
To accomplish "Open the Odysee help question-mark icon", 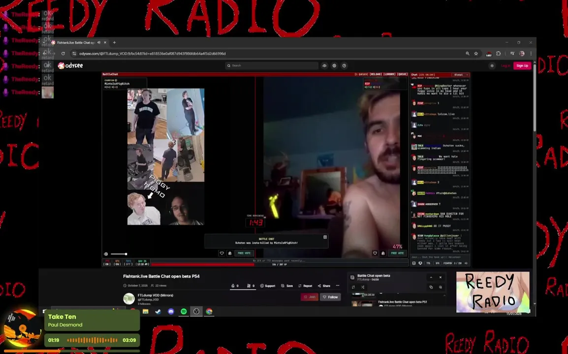I will coord(344,65).
